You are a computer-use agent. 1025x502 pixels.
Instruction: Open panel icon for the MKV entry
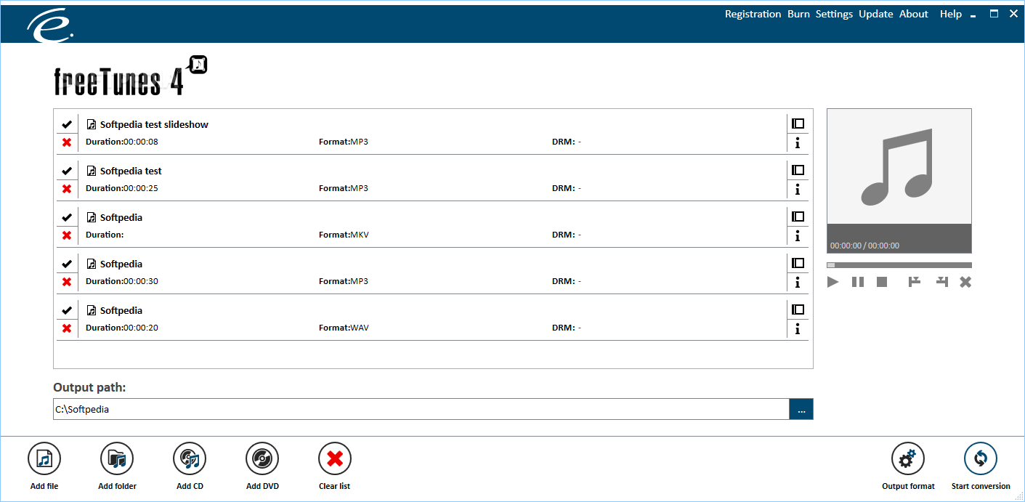click(x=798, y=216)
